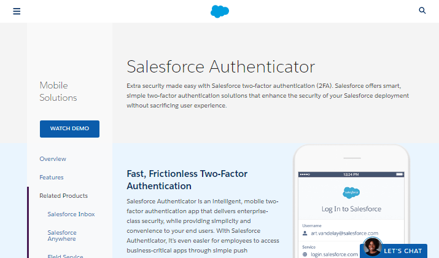Jump to the Features section link
Viewport: 439px width, 258px height.
click(x=52, y=178)
